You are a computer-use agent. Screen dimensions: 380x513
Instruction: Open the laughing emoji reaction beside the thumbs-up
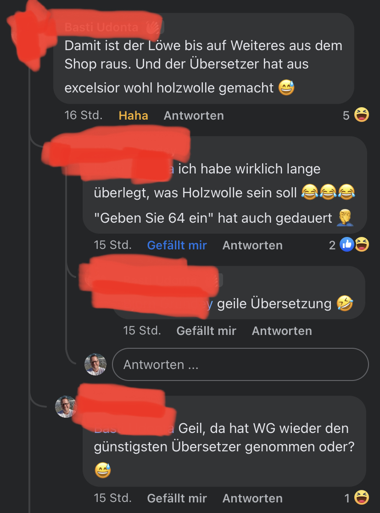362,244
